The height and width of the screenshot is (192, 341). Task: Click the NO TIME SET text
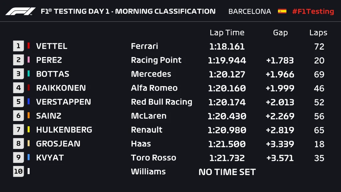(x=227, y=172)
